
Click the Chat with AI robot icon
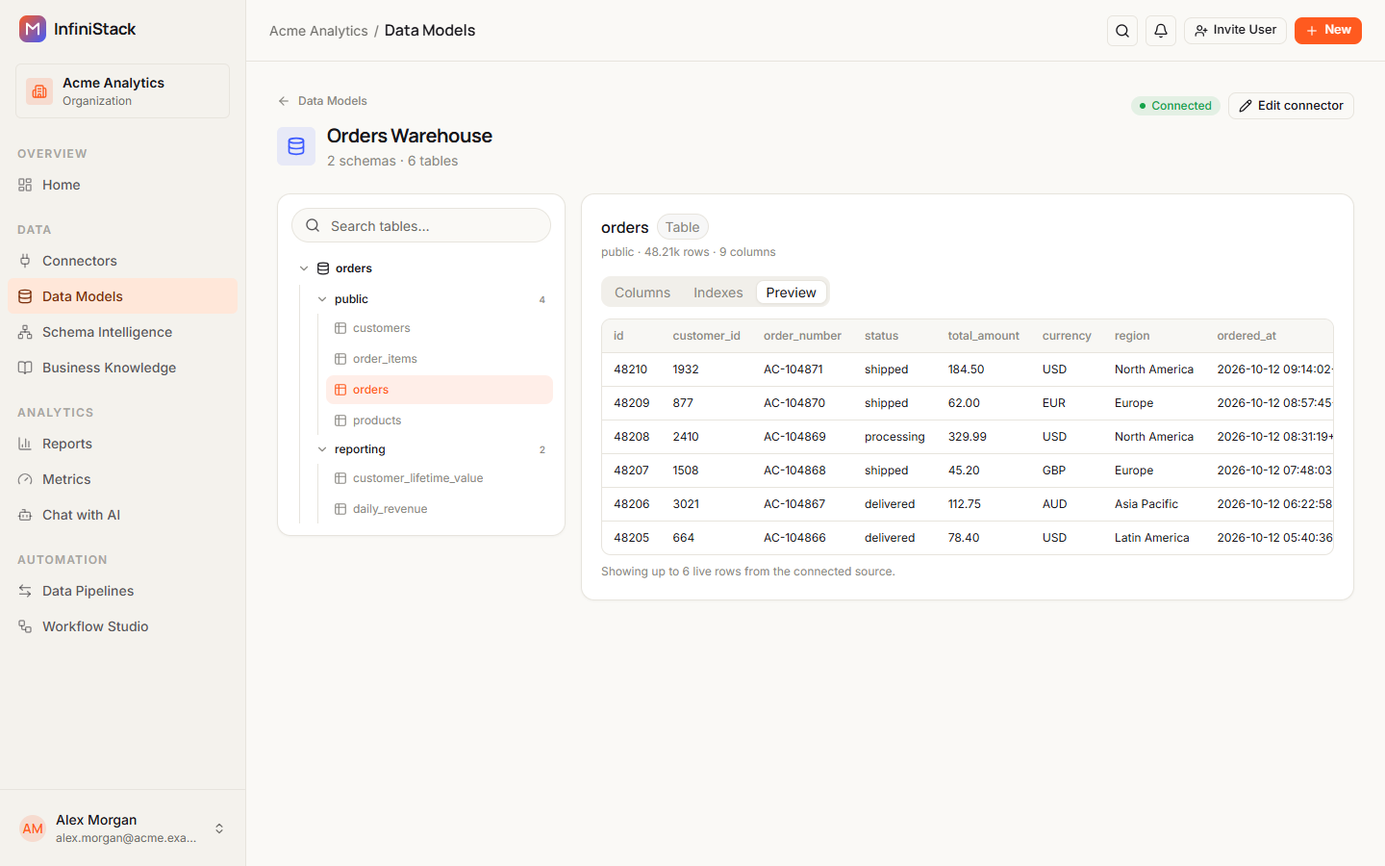click(25, 515)
